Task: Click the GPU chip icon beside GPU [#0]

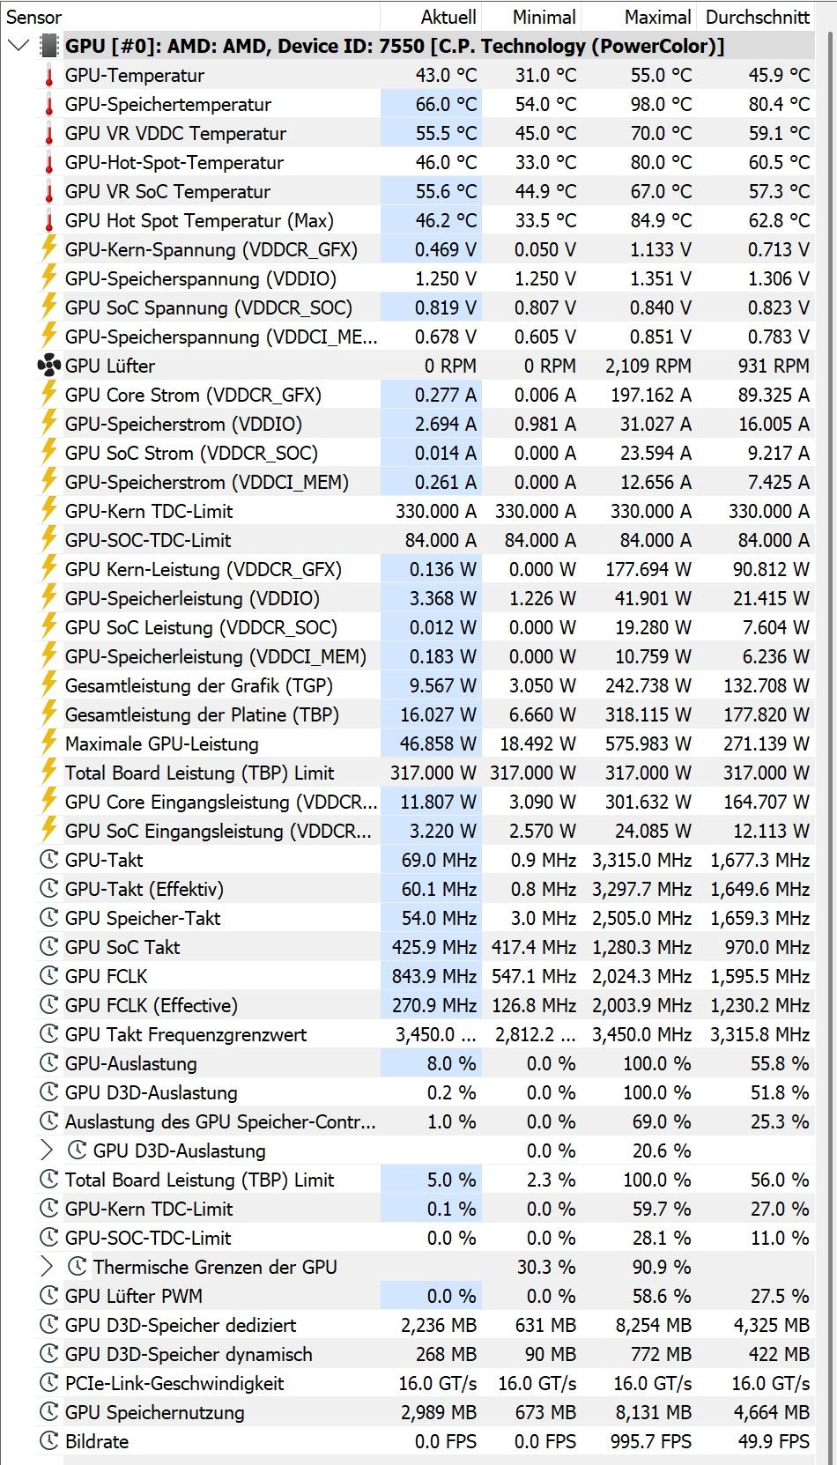Action: click(49, 46)
